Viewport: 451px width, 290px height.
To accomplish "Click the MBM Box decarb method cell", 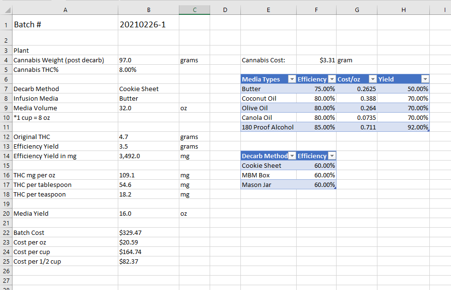I will coord(268,175).
